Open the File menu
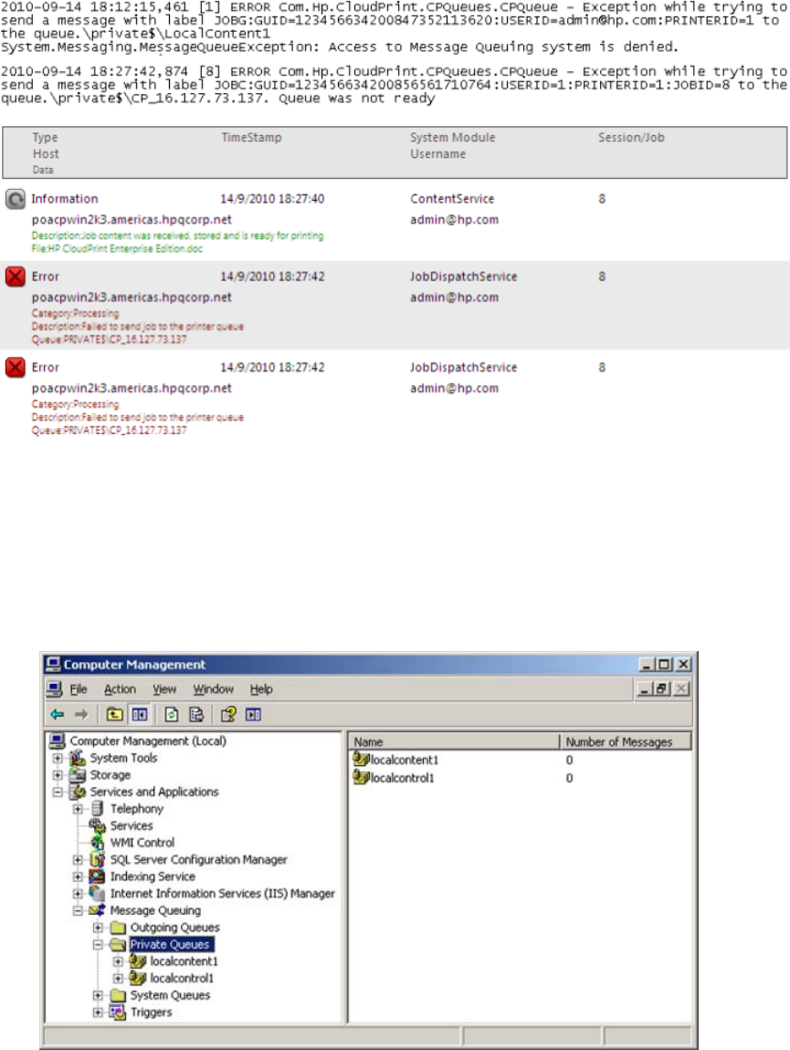The image size is (790, 1050). click(79, 689)
